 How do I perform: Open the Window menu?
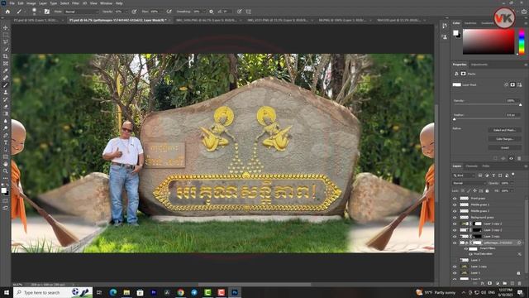(x=106, y=3)
